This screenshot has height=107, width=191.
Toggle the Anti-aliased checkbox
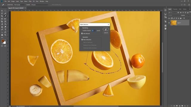(82, 34)
